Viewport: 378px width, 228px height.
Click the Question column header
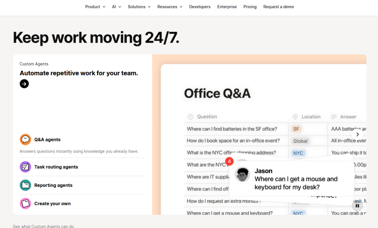(207, 117)
